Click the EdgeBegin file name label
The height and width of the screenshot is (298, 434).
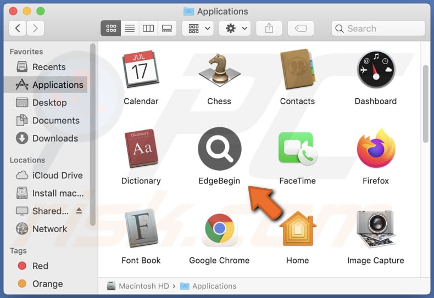219,181
